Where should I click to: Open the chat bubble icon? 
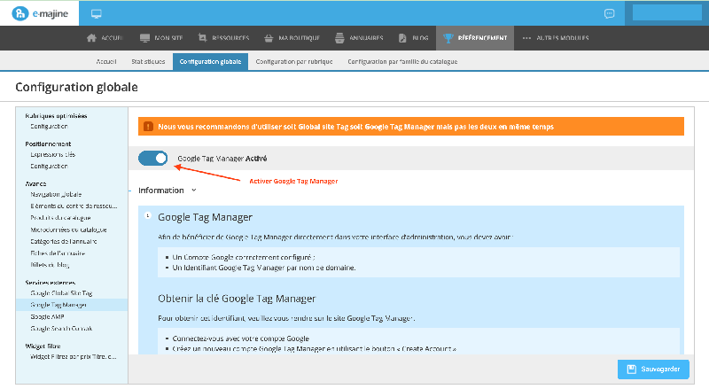609,13
